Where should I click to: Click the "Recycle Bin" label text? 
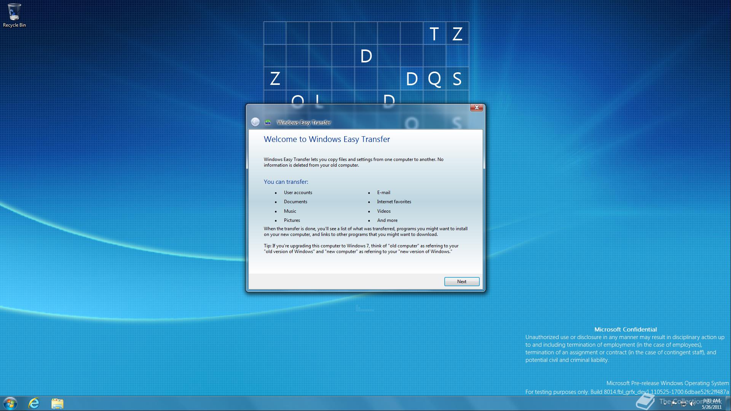coord(14,25)
